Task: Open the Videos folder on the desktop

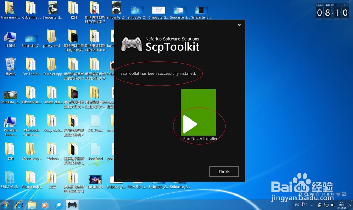Action: (53, 152)
